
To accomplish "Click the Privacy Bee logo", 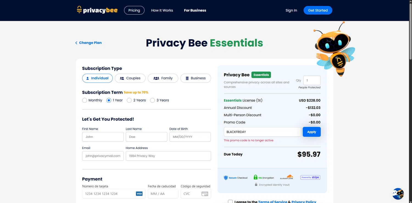I will tap(97, 10).
